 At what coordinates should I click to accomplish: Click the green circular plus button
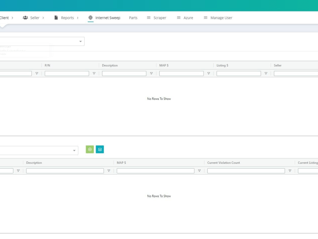(x=90, y=149)
